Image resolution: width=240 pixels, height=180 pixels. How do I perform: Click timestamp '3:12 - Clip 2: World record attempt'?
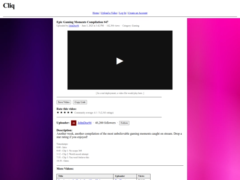coord(72,154)
